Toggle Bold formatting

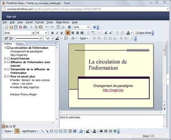52,33
